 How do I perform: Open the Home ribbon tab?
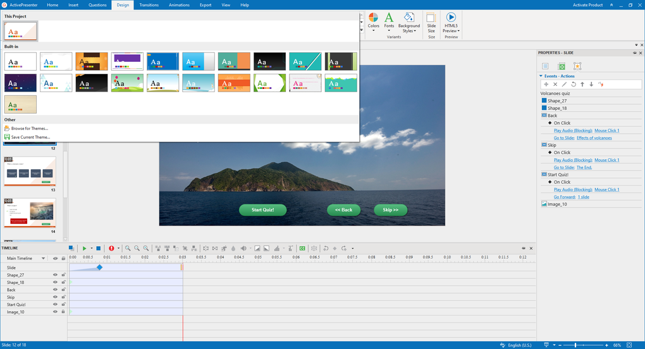[x=52, y=5]
